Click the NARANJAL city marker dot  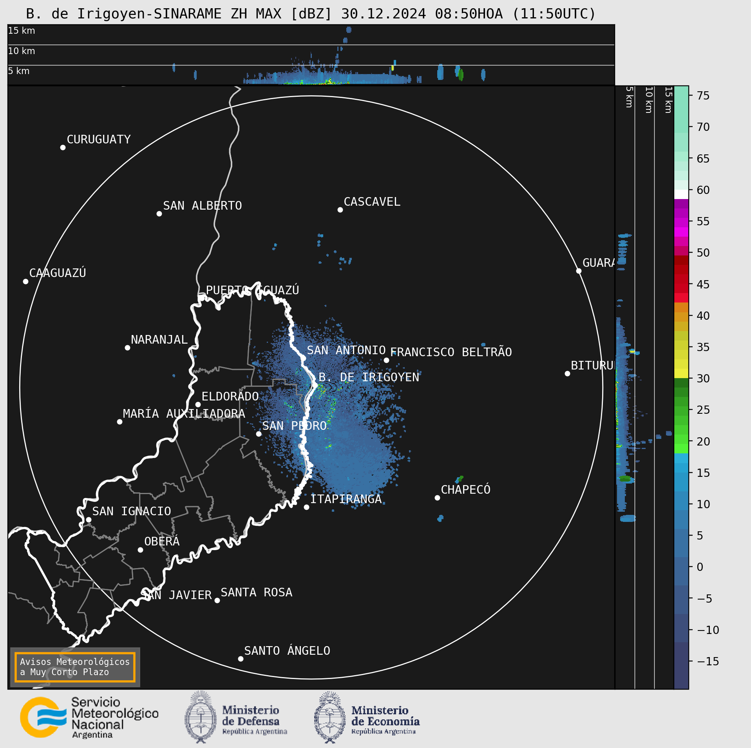coord(127,348)
